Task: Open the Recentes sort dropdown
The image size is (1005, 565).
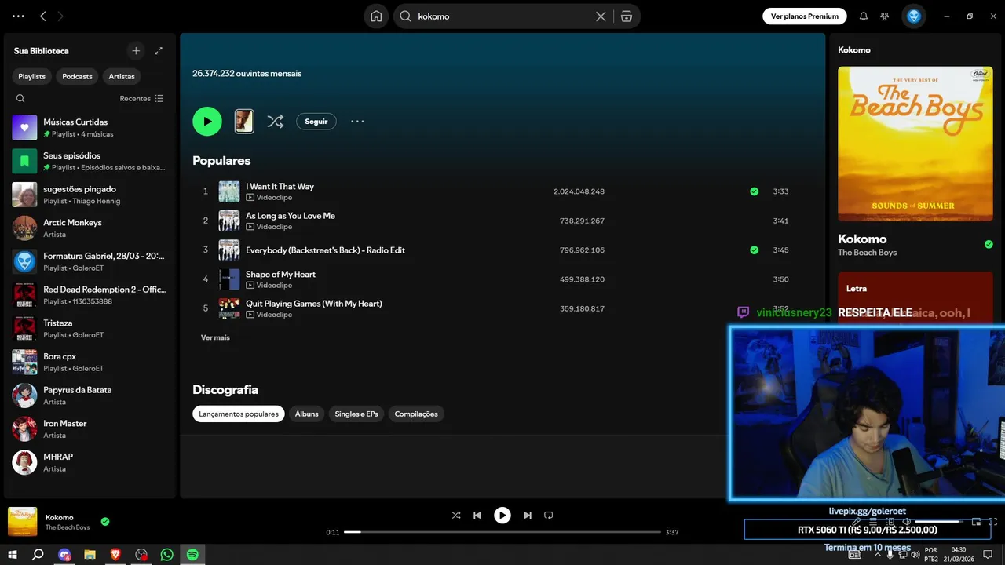Action: (141, 98)
